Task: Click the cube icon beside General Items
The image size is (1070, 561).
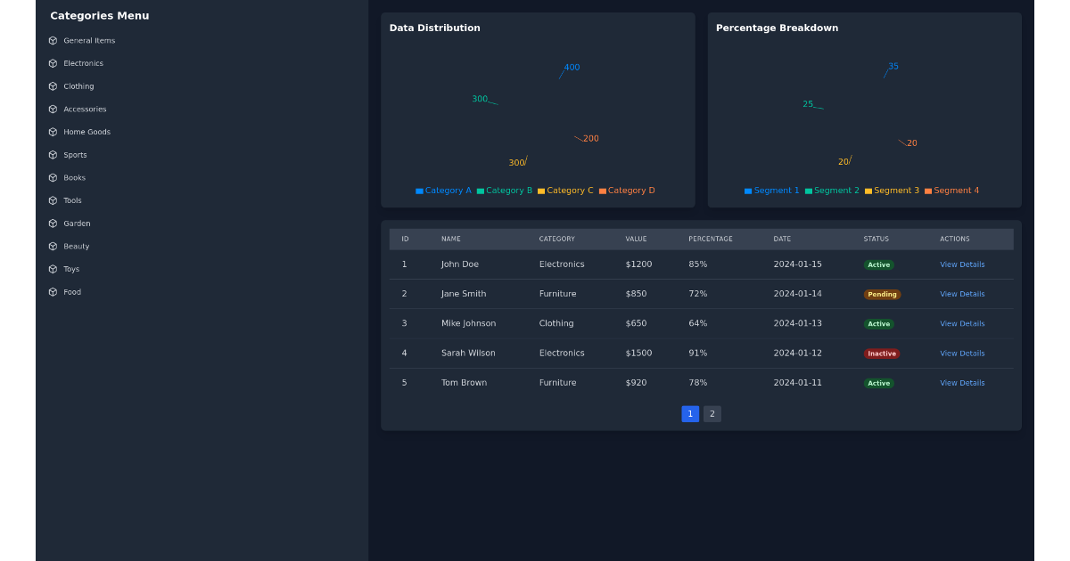Action: pos(53,41)
